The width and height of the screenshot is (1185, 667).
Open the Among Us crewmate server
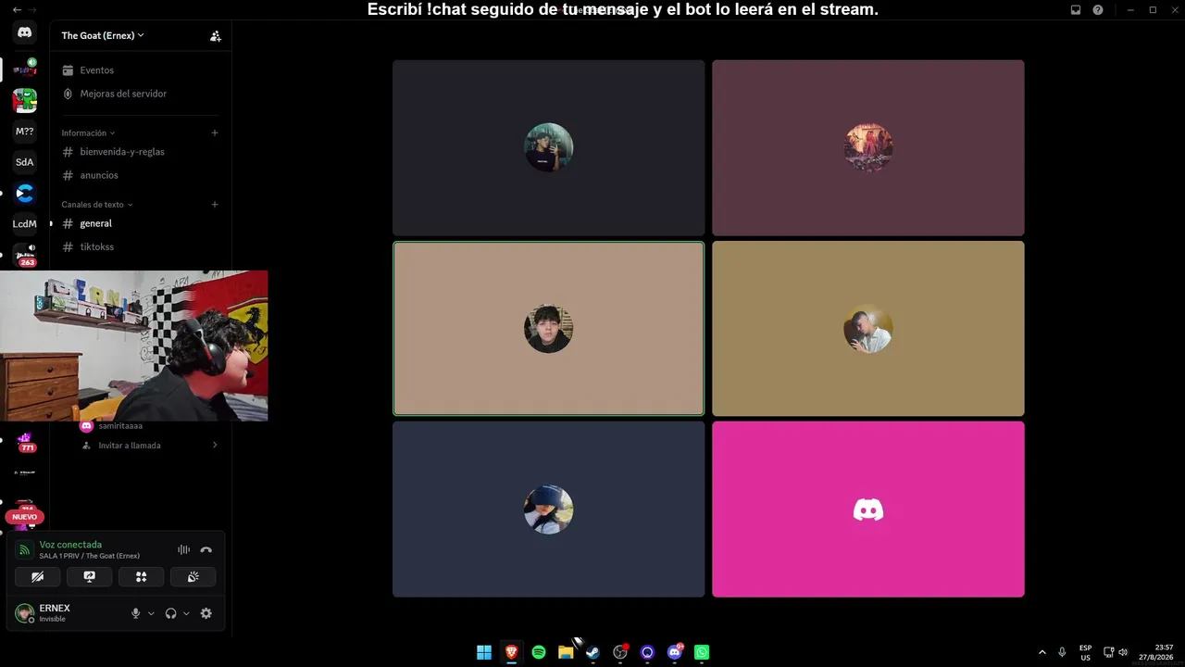pyautogui.click(x=25, y=100)
